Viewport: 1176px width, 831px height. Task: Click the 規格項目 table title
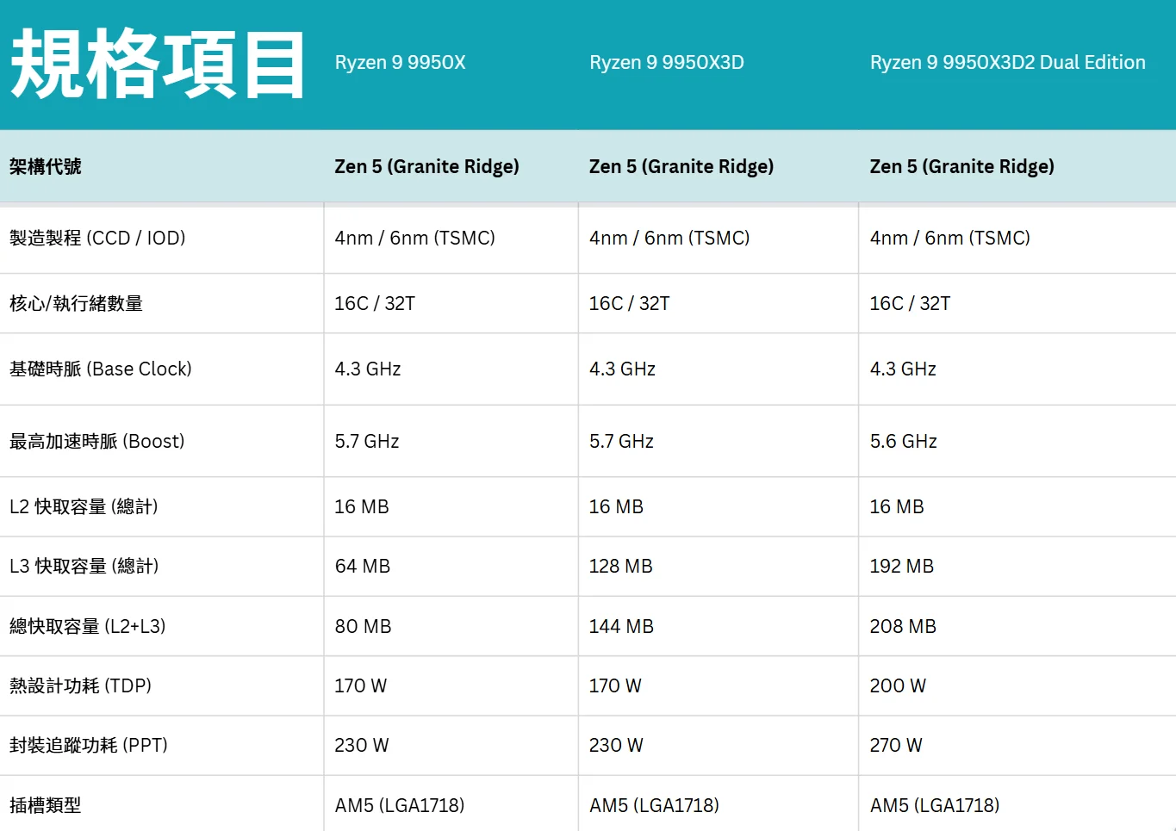pyautogui.click(x=158, y=64)
